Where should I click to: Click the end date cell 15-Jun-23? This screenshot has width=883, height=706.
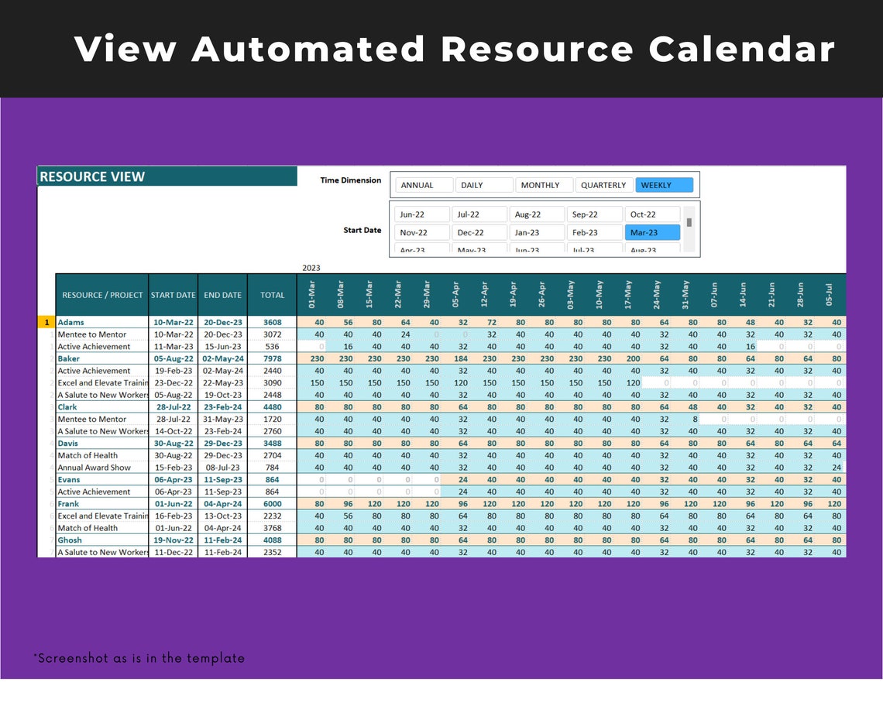point(222,347)
